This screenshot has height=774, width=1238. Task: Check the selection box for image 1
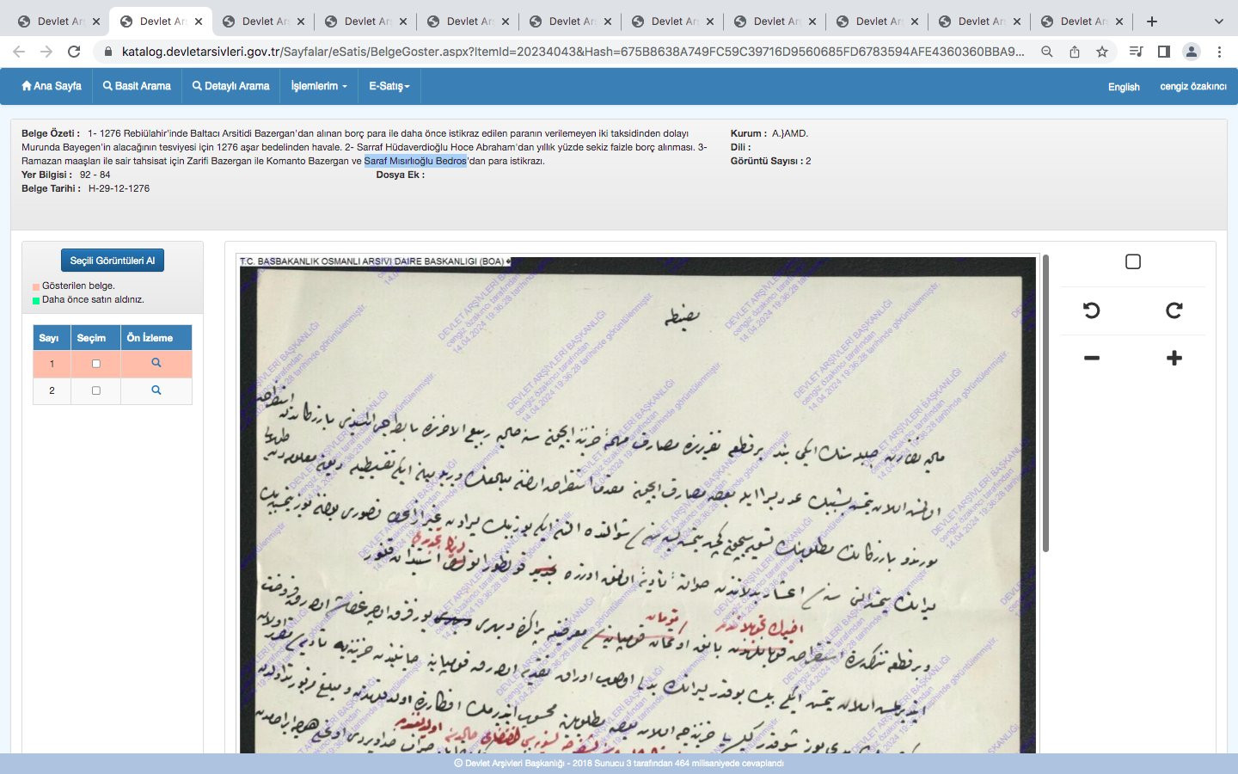[95, 364]
